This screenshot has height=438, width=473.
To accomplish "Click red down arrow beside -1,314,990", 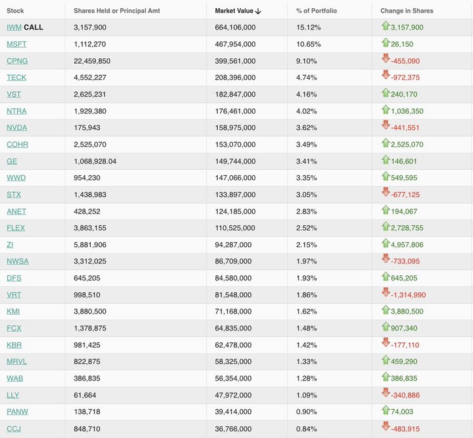I will [385, 292].
